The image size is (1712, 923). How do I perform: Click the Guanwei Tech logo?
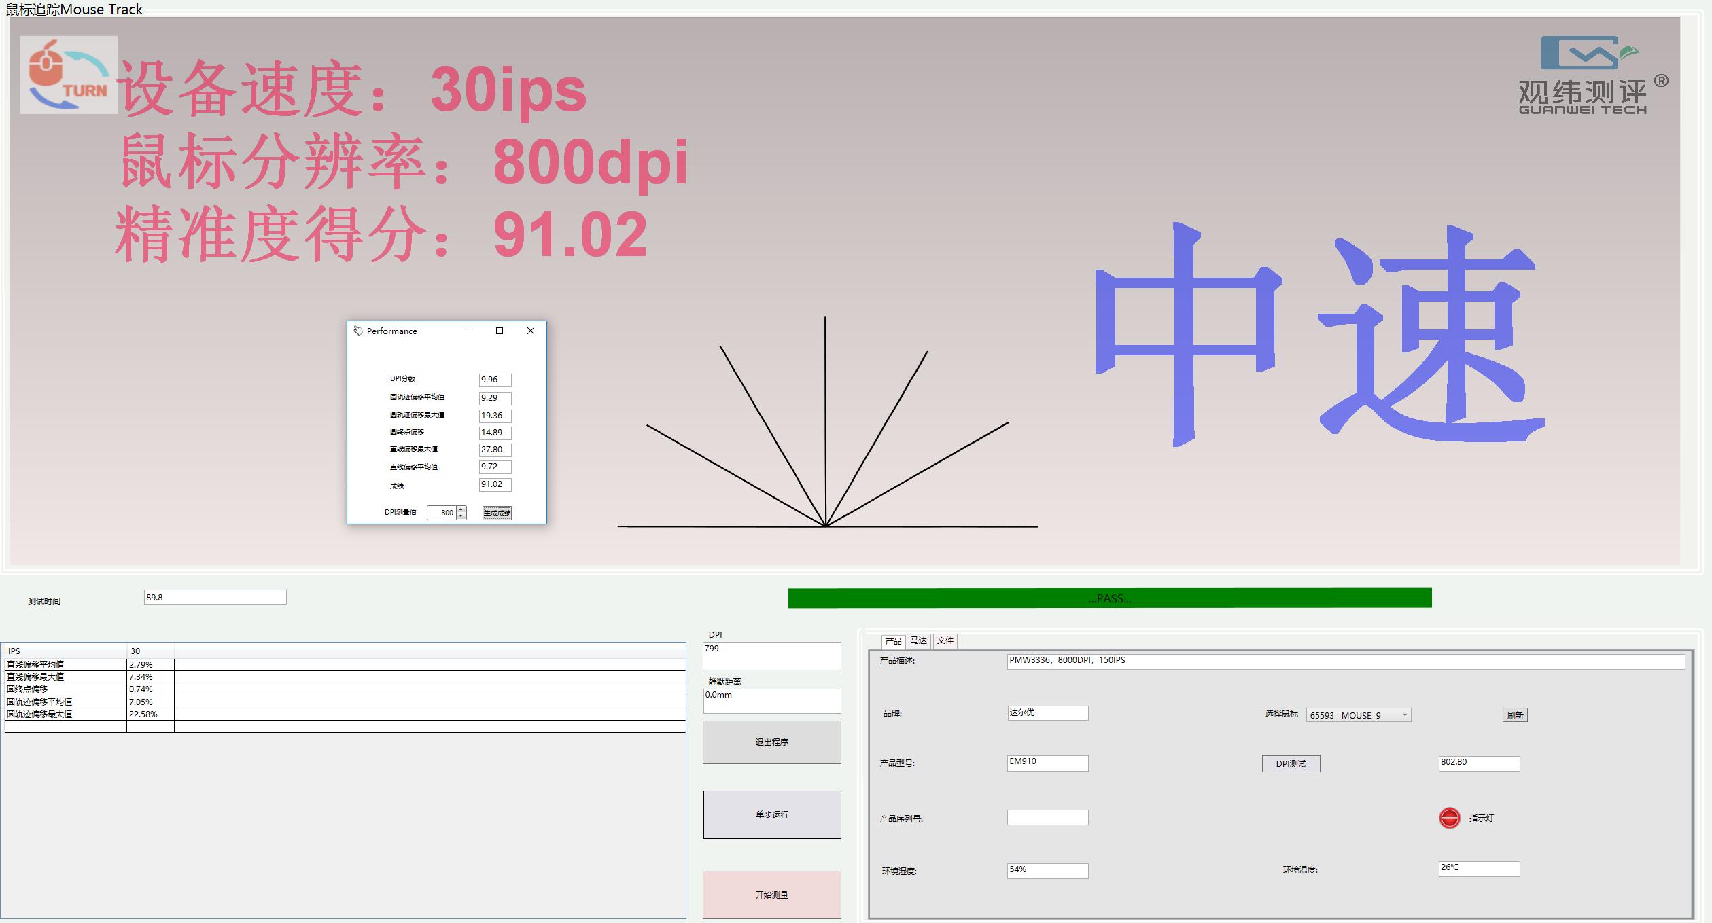(x=1590, y=75)
